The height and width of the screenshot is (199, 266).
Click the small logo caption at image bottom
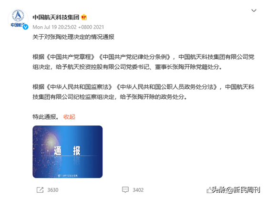(x=68, y=176)
